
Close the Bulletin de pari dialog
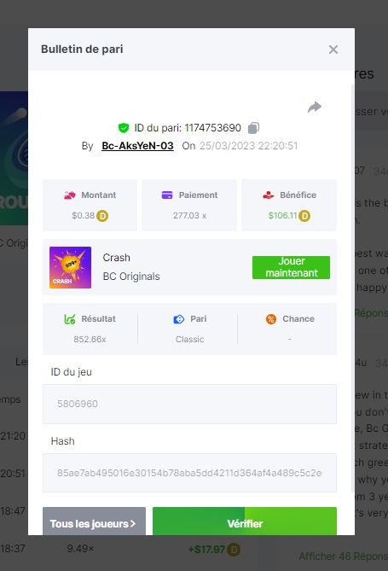(x=333, y=50)
